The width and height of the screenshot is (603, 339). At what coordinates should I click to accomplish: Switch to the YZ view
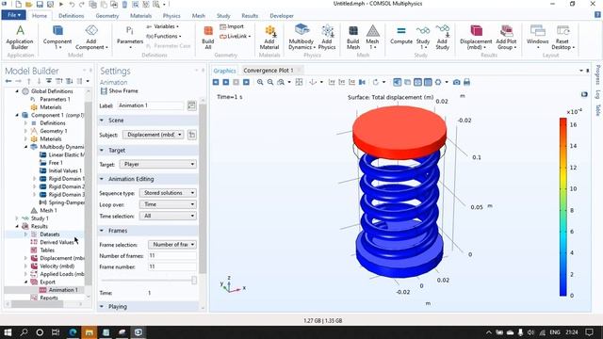(342, 82)
